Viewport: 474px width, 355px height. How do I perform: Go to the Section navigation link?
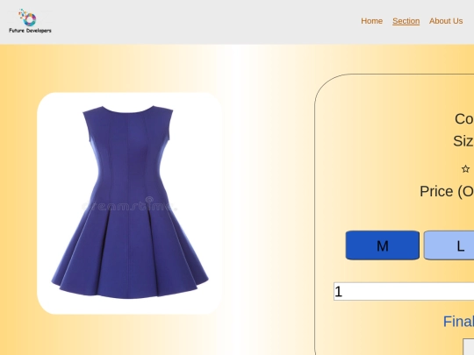click(406, 21)
